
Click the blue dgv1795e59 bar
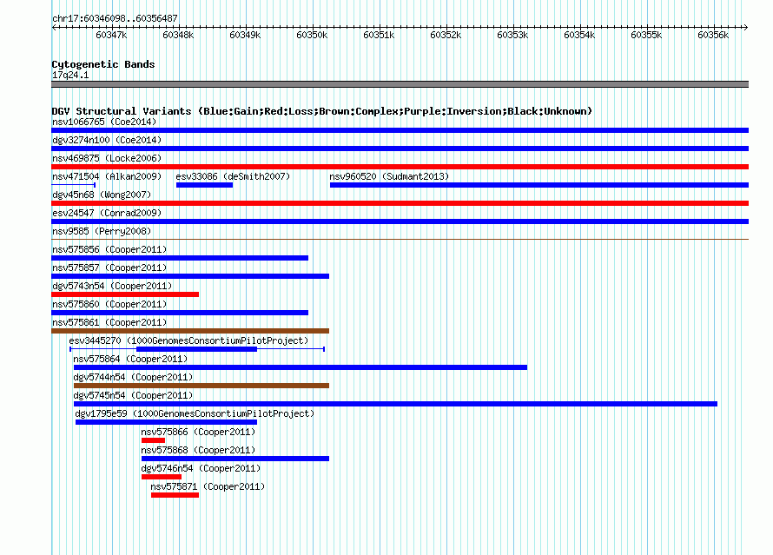[166, 422]
